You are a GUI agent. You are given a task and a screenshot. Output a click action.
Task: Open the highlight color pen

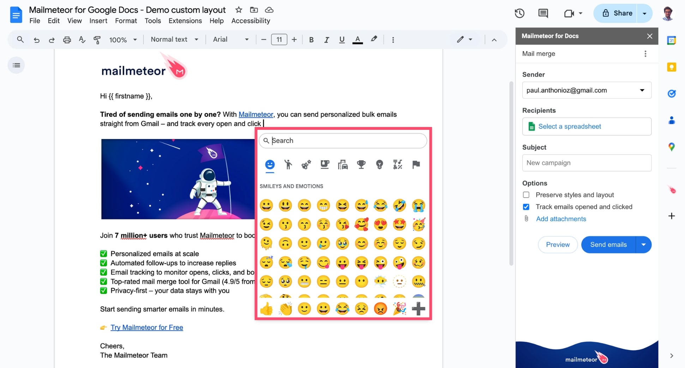[x=374, y=39]
